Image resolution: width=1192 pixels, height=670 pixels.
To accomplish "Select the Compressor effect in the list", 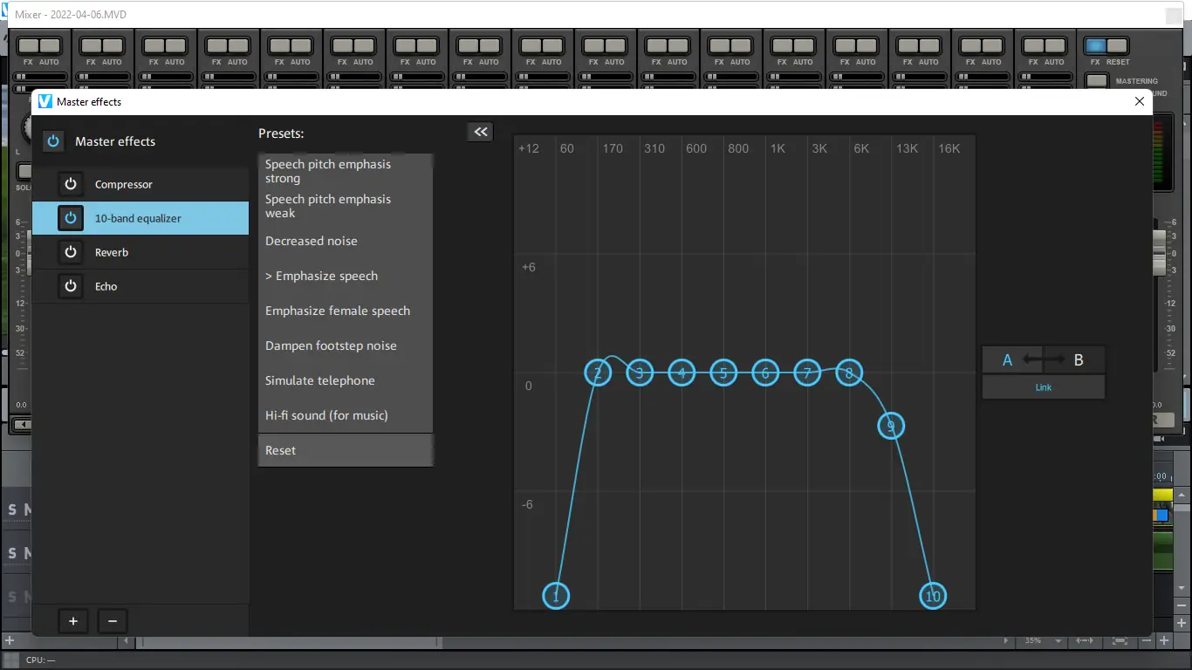I will (140, 184).
